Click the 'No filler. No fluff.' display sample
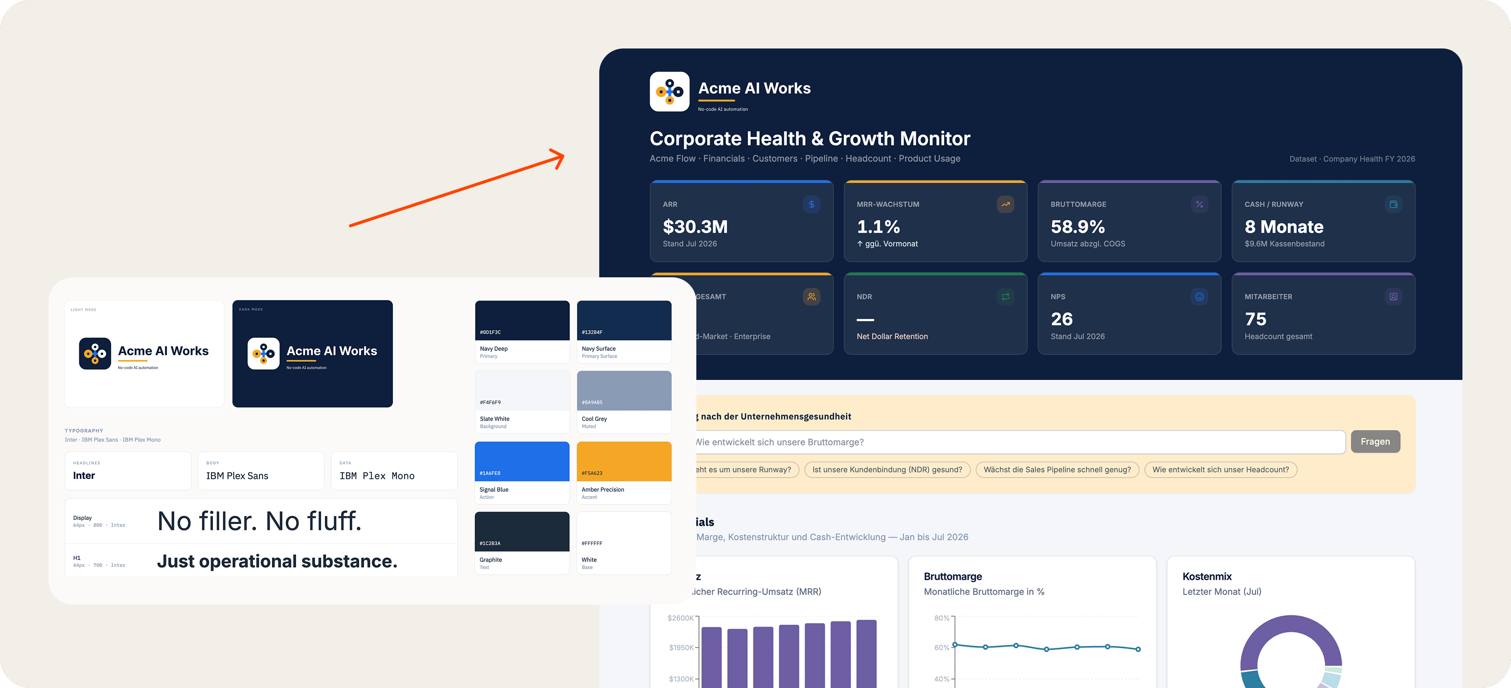1511x688 pixels. pos(259,521)
